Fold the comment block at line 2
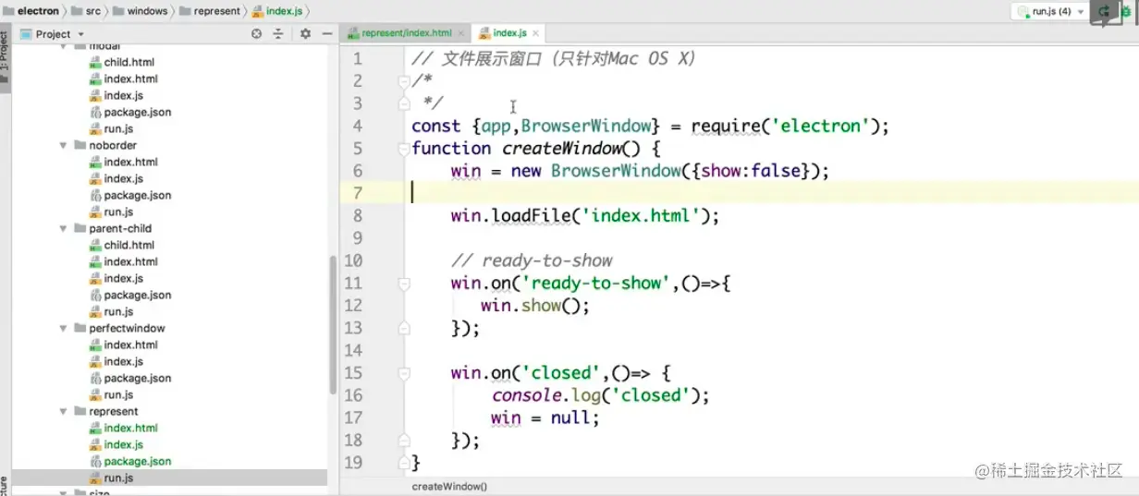The width and height of the screenshot is (1139, 496). tap(403, 81)
